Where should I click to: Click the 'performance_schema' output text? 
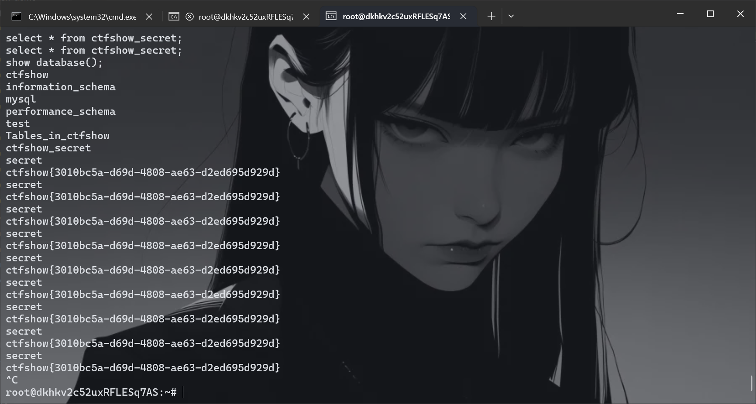click(x=61, y=111)
